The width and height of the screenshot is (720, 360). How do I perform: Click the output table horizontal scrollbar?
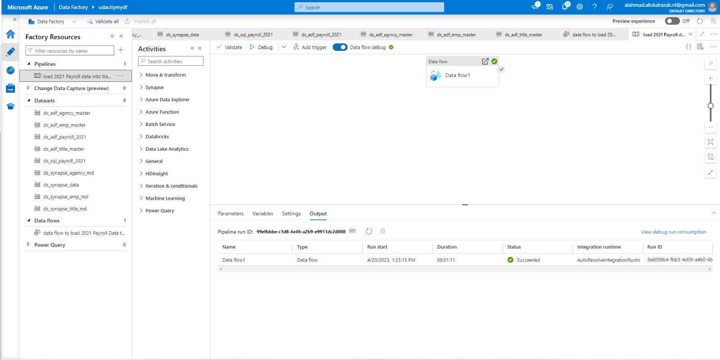click(x=465, y=269)
